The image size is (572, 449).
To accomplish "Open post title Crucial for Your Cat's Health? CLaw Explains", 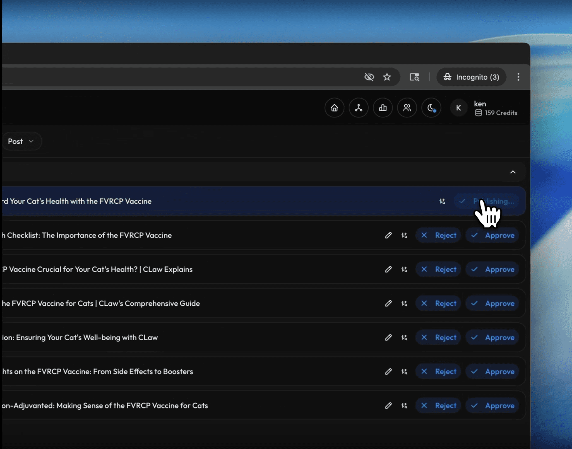I will (97, 269).
